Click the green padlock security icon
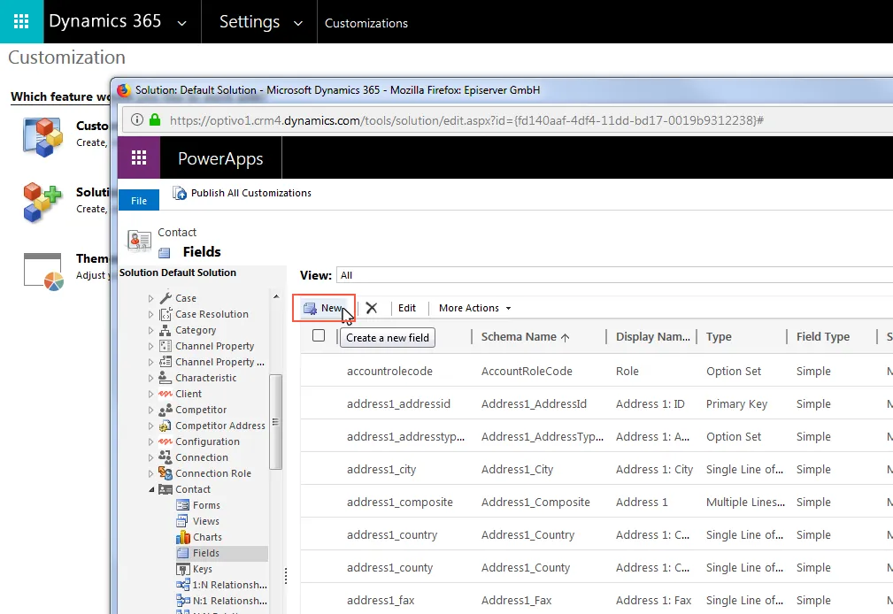 pyautogui.click(x=155, y=120)
